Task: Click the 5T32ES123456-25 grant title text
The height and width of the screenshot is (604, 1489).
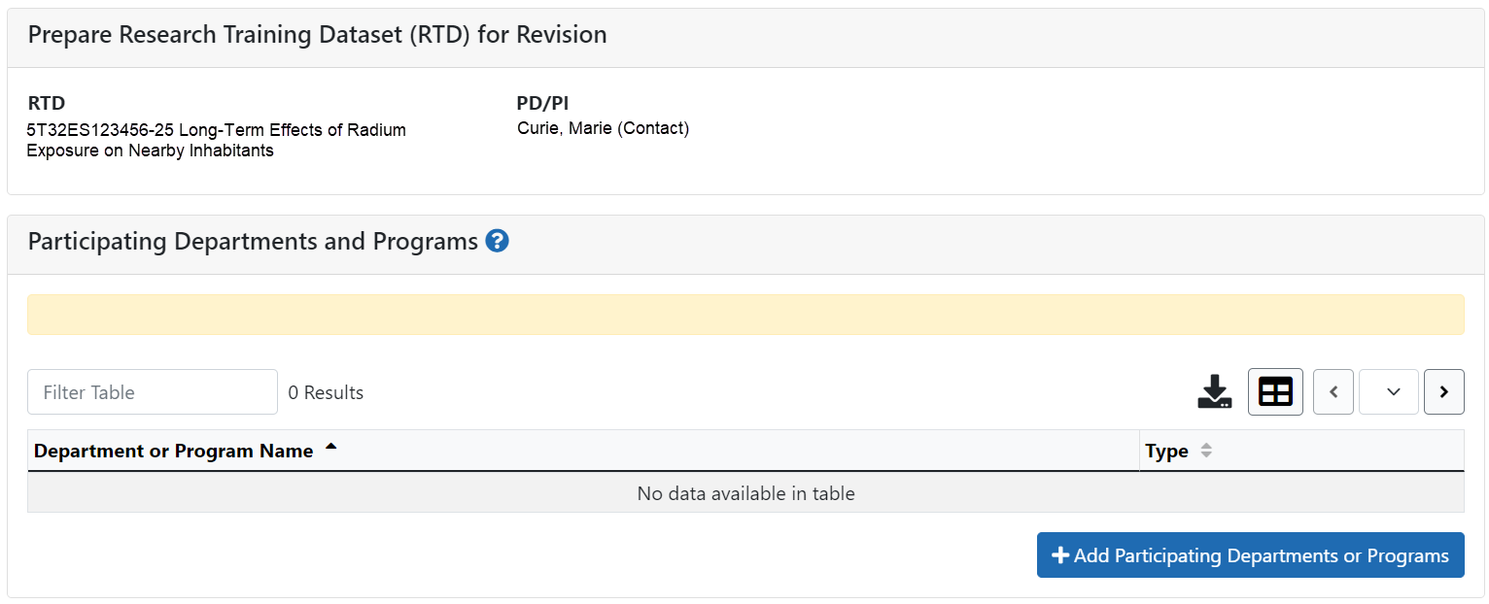Action: [x=216, y=140]
